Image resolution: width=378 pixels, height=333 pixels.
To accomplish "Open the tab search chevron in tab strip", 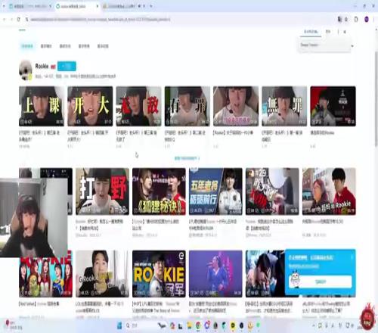I will click(4, 6).
